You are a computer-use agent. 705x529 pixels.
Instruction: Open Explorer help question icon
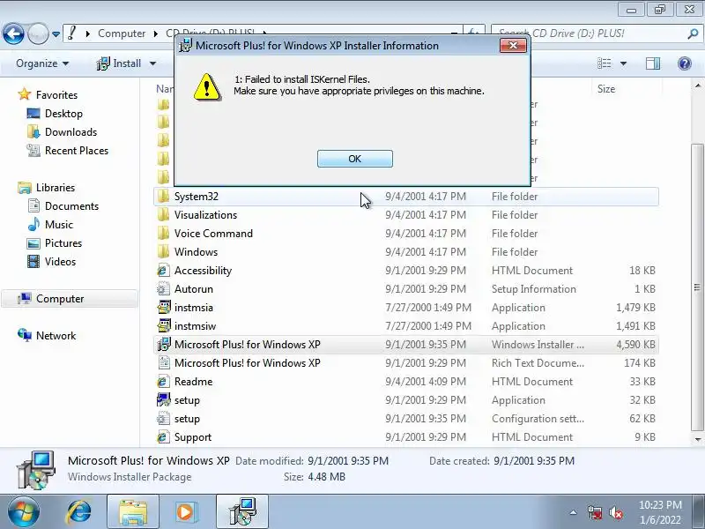685,63
